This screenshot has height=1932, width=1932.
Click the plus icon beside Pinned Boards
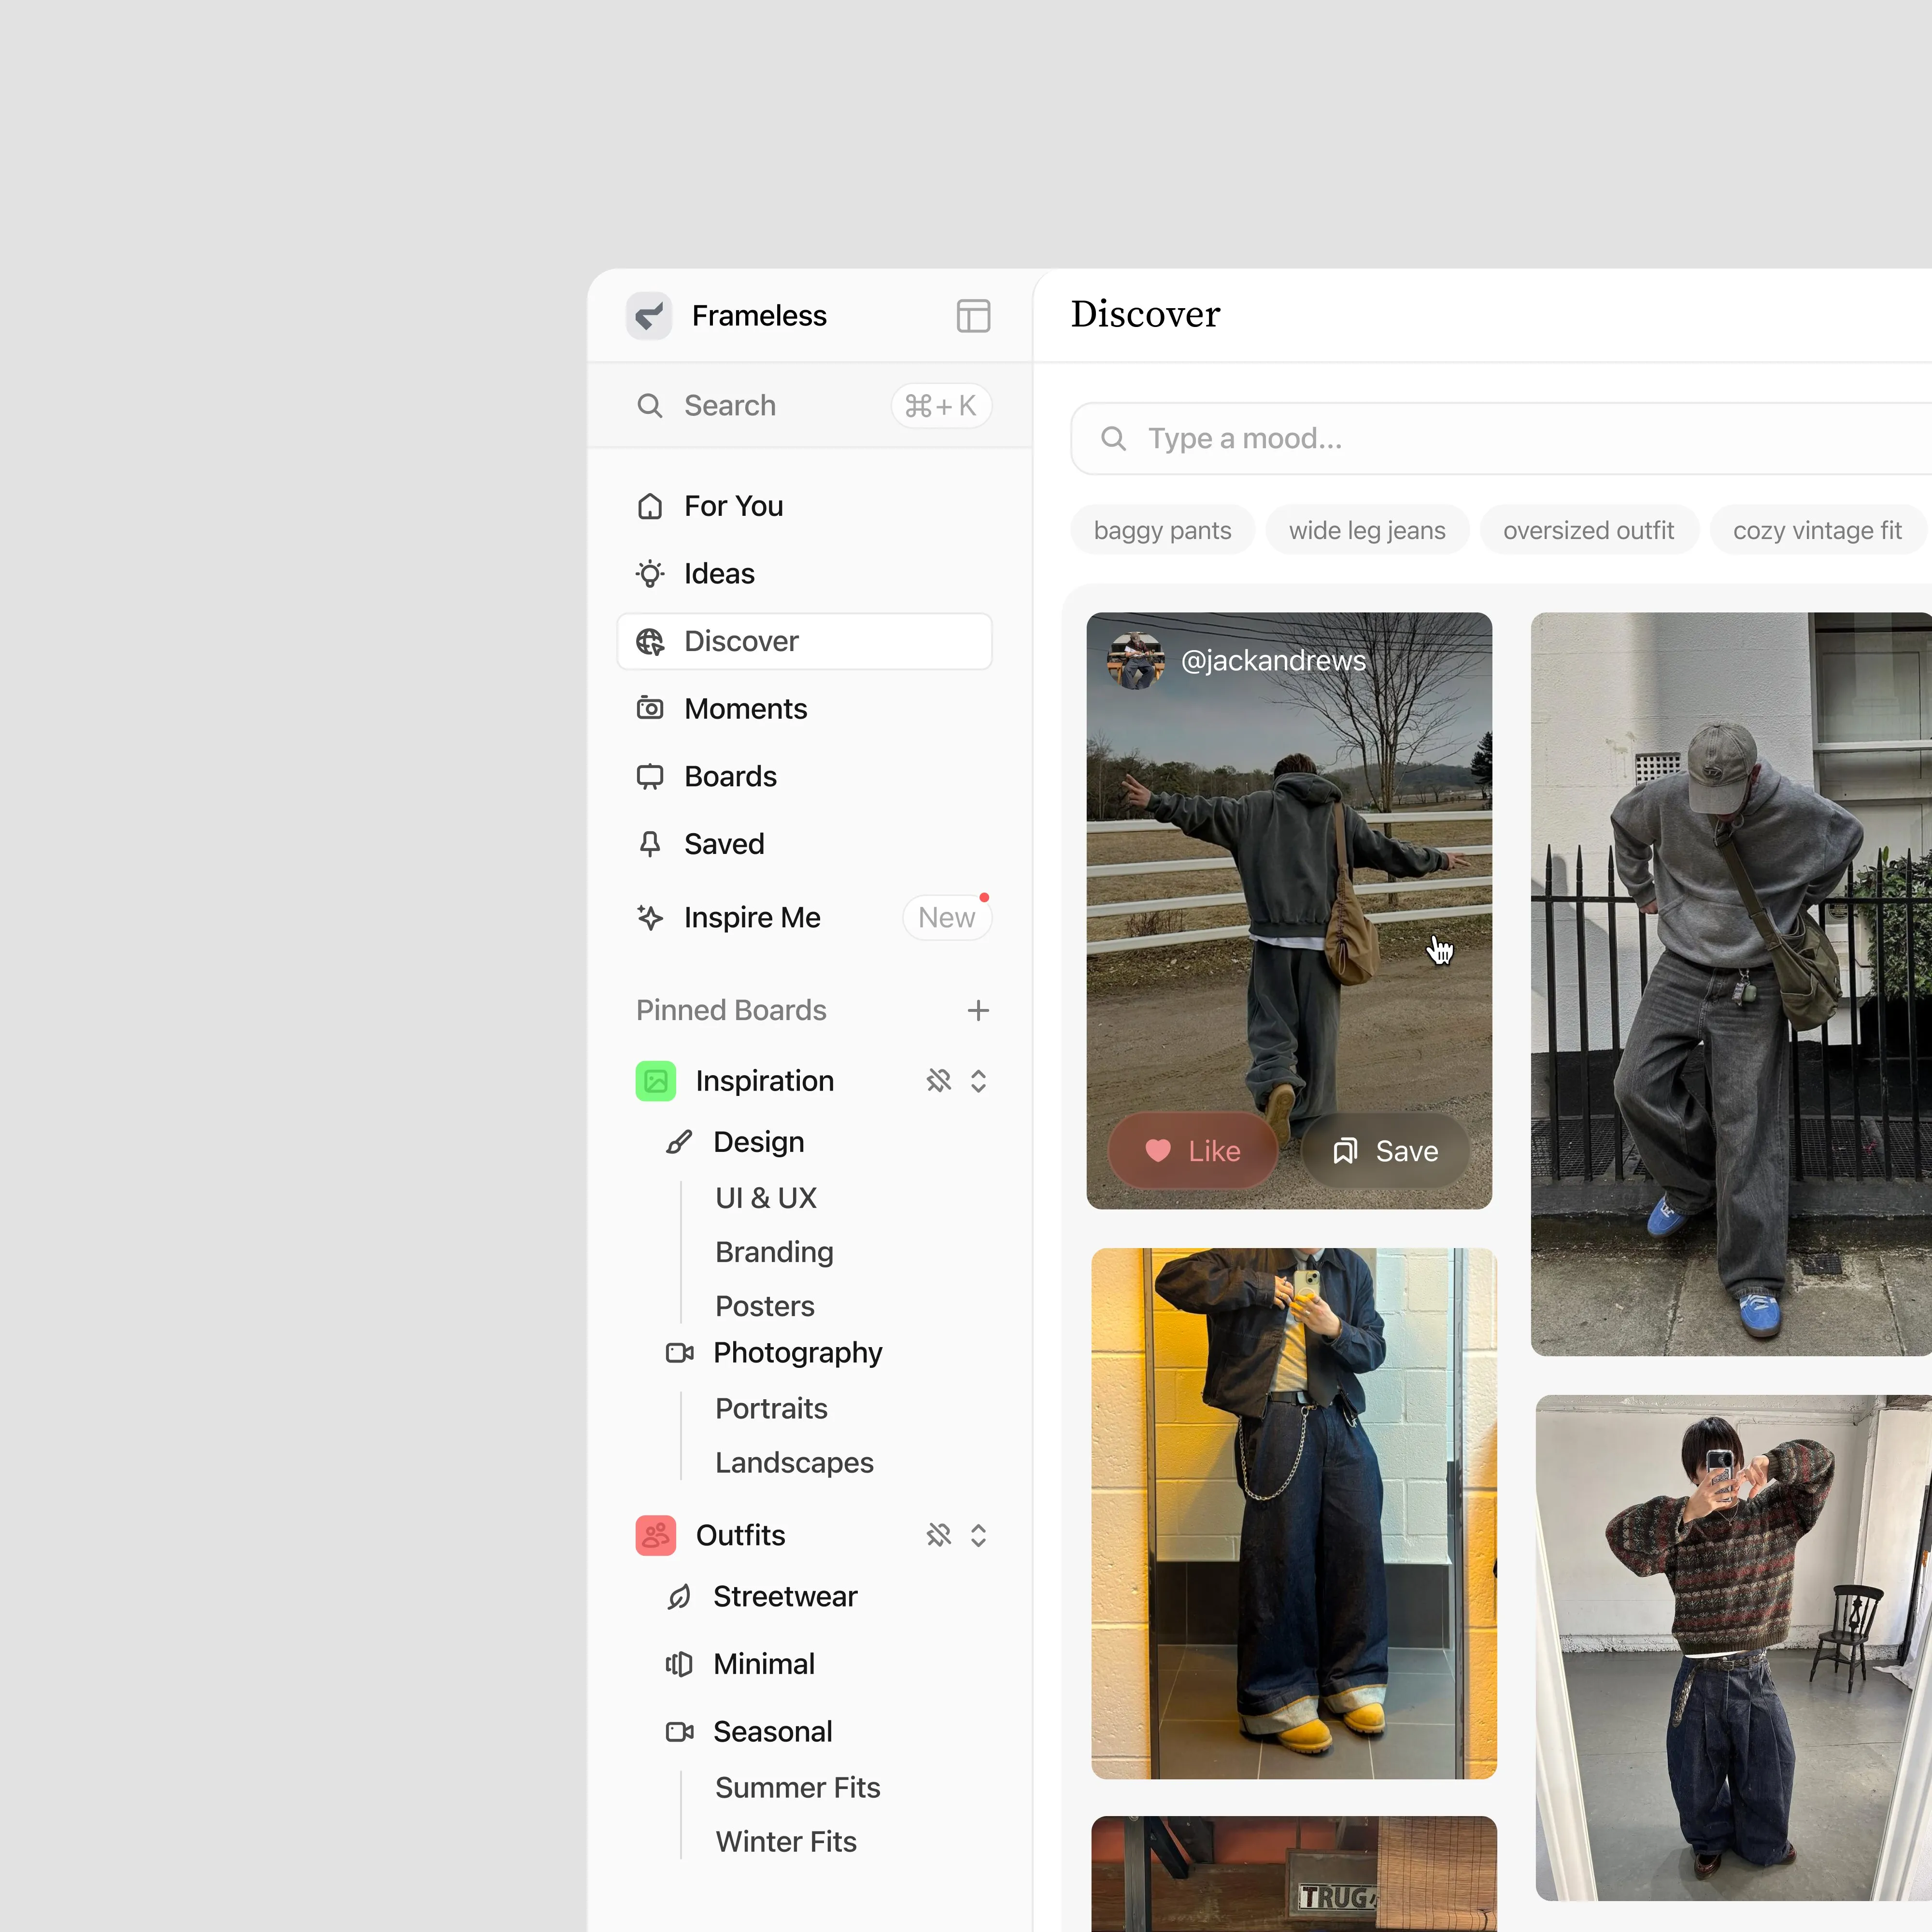tap(978, 1010)
